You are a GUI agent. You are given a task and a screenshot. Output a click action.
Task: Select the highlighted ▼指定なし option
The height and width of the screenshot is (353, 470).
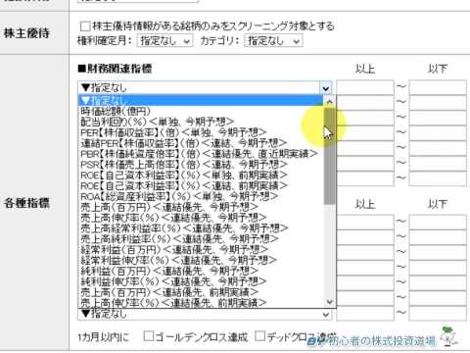pos(201,100)
